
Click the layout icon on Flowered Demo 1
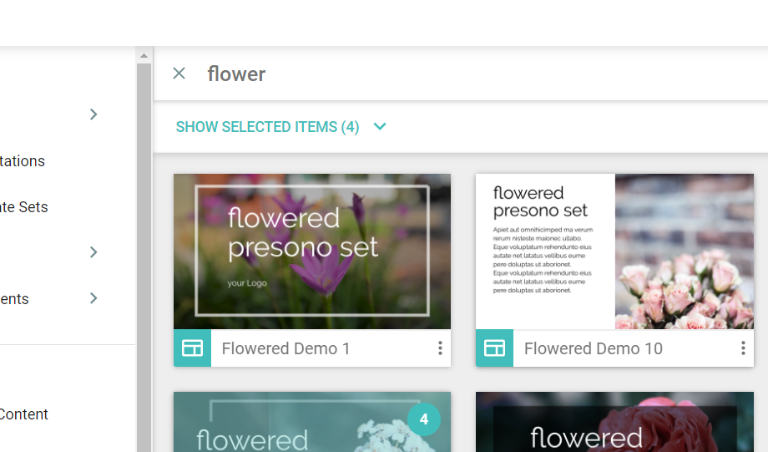[192, 348]
